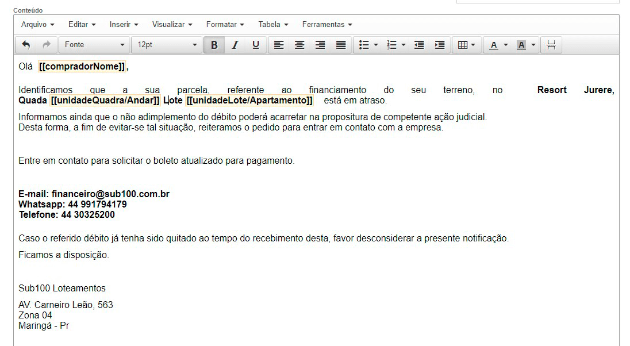Enable center alignment
The image size is (630, 346).
(x=299, y=44)
